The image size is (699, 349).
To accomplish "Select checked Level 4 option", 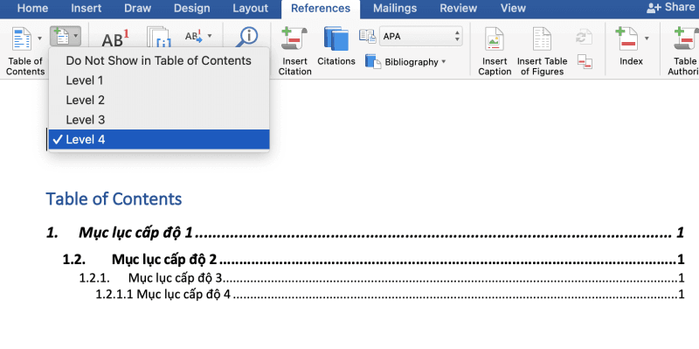I will (159, 140).
